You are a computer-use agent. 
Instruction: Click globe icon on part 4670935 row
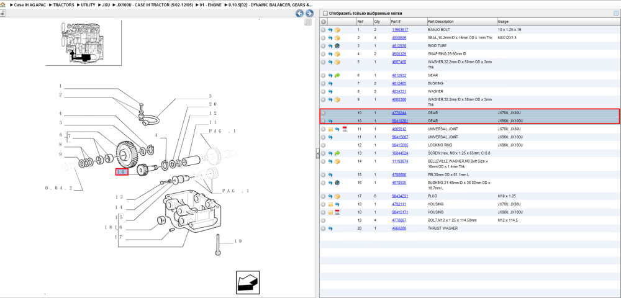pyautogui.click(x=337, y=183)
